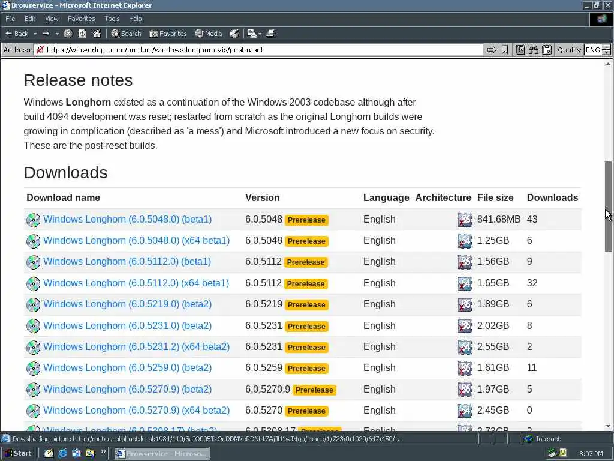Open the Back history dropdown arrow
This screenshot has height=461, width=614.
coord(35,34)
